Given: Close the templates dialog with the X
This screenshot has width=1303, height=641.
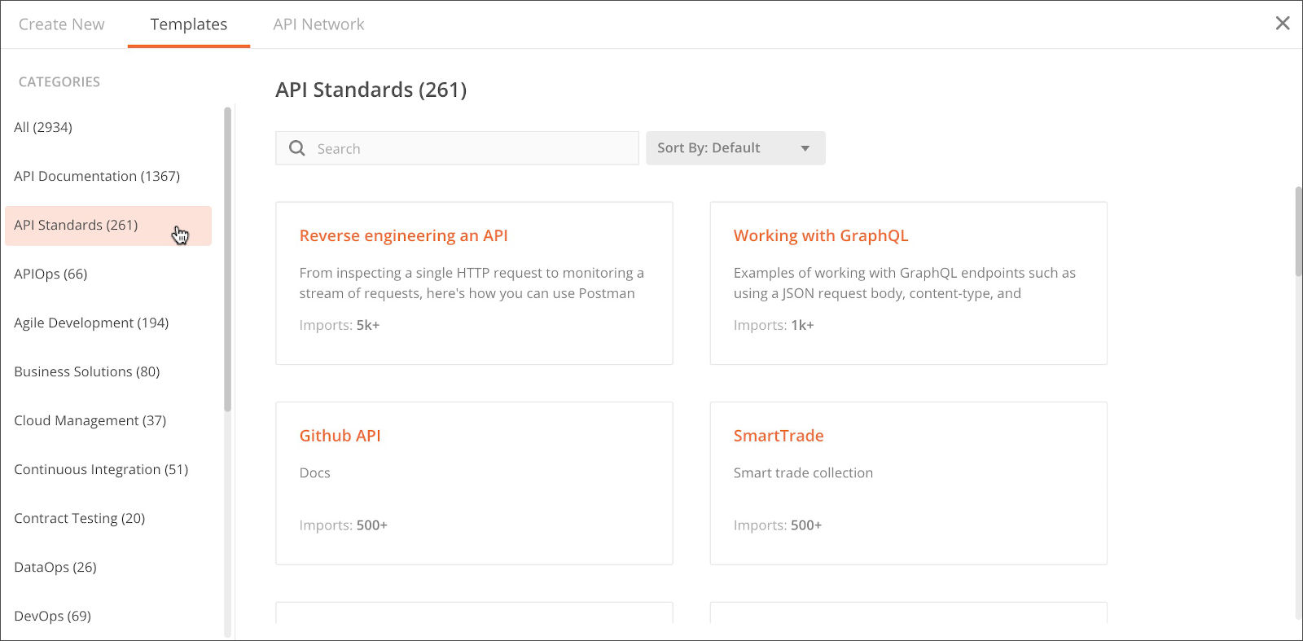Looking at the screenshot, I should [x=1283, y=24].
